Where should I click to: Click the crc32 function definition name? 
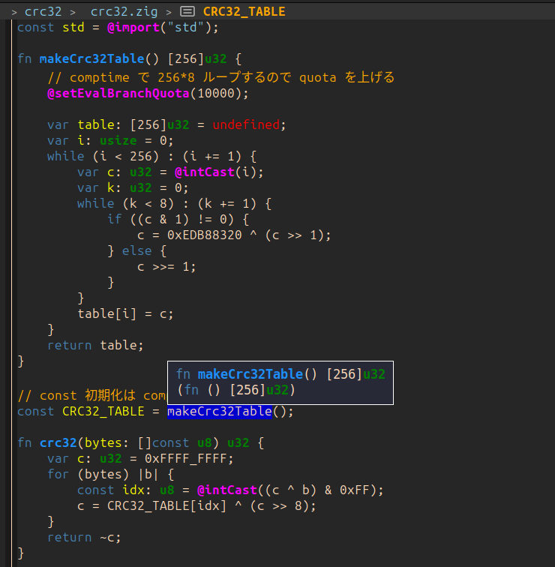tap(58, 442)
